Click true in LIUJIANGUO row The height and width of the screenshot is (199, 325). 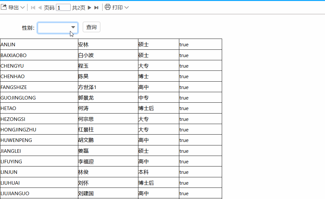point(184,193)
